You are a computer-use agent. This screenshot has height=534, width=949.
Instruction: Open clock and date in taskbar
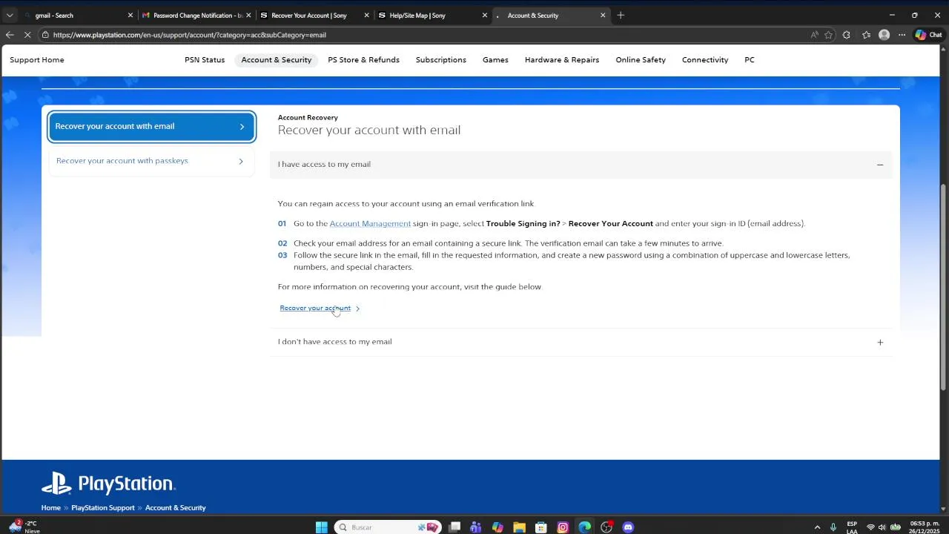[925, 527]
